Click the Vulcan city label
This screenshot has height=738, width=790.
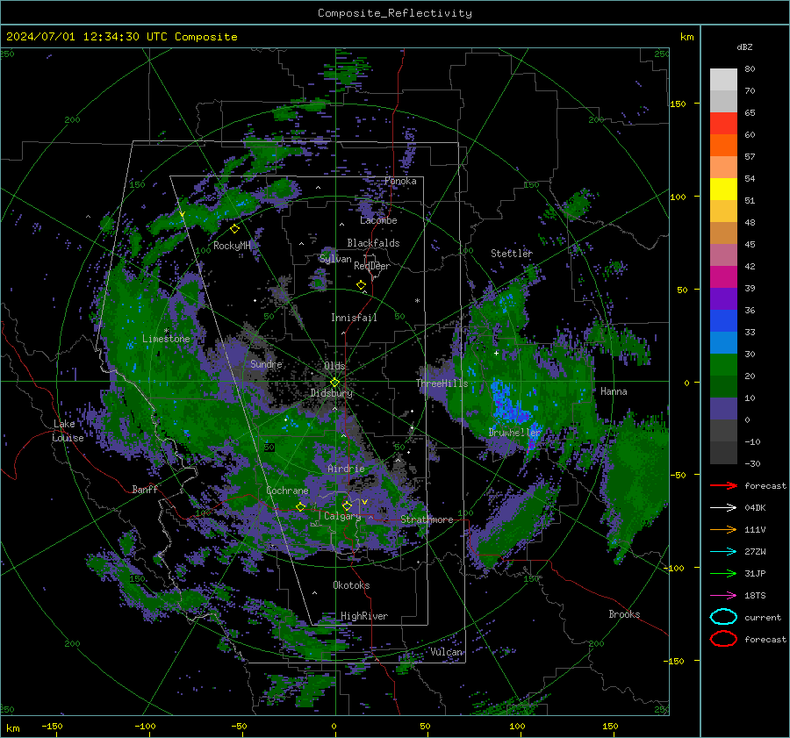(446, 652)
